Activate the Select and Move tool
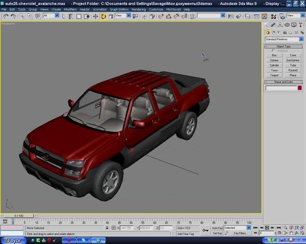 (x=95, y=16)
